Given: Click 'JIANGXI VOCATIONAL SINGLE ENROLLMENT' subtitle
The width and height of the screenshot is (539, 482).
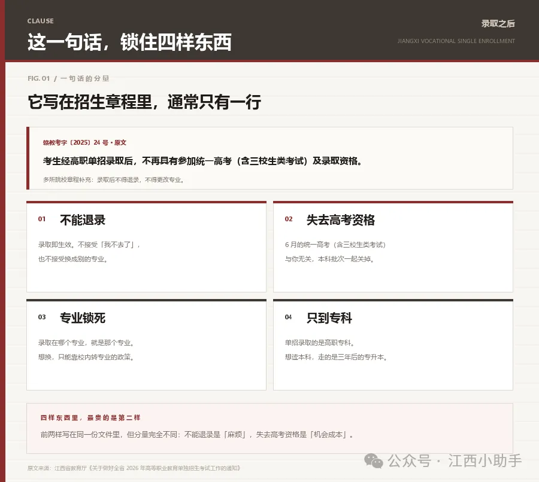Looking at the screenshot, I should 456,41.
